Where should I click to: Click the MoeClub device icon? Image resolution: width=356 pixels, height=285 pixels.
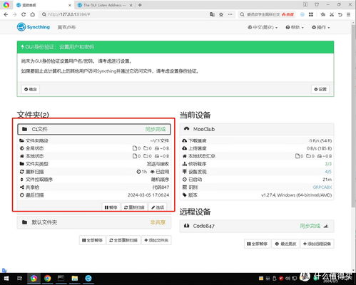coord(187,129)
